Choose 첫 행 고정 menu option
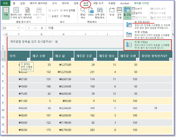Image resolution: width=176 pixels, height=137 pixels. (148, 35)
